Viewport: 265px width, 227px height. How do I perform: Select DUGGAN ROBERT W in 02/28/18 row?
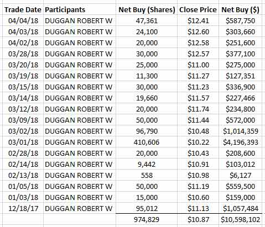click(80, 153)
